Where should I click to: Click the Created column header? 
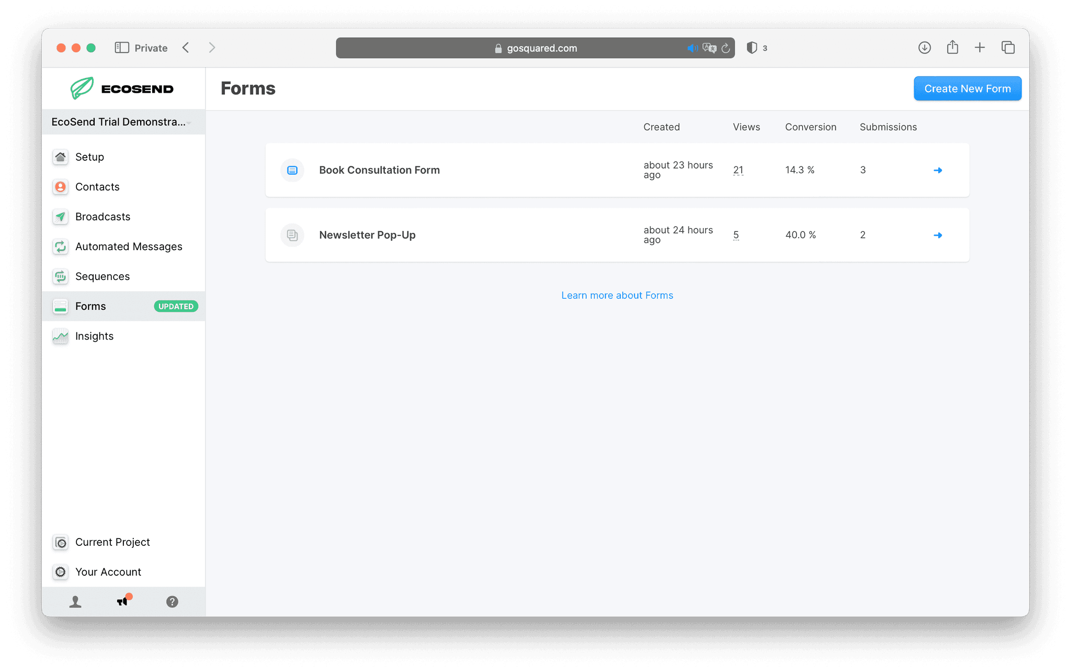[x=662, y=127]
